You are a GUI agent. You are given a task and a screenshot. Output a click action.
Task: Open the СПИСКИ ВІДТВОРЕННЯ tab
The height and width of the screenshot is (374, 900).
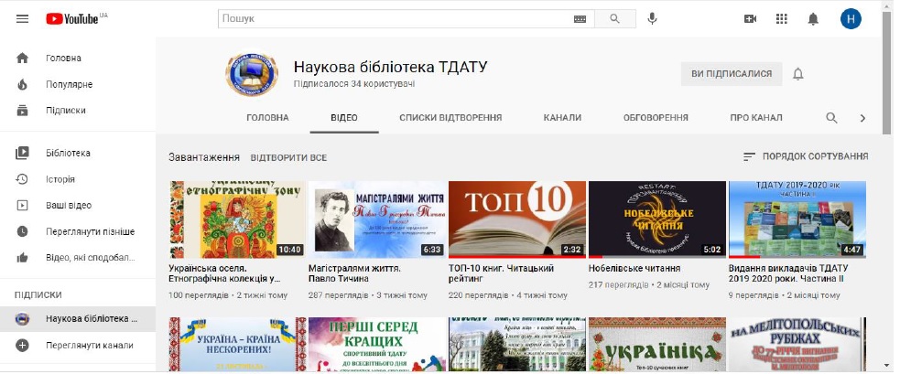coord(450,118)
